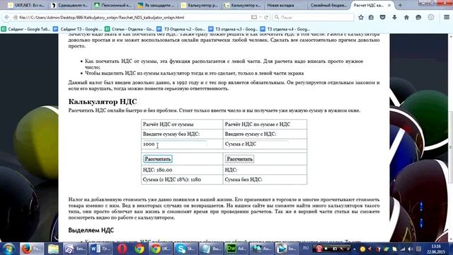Close the Расчет НДС tab
This screenshot has width=453, height=255.
pyautogui.click(x=389, y=5)
